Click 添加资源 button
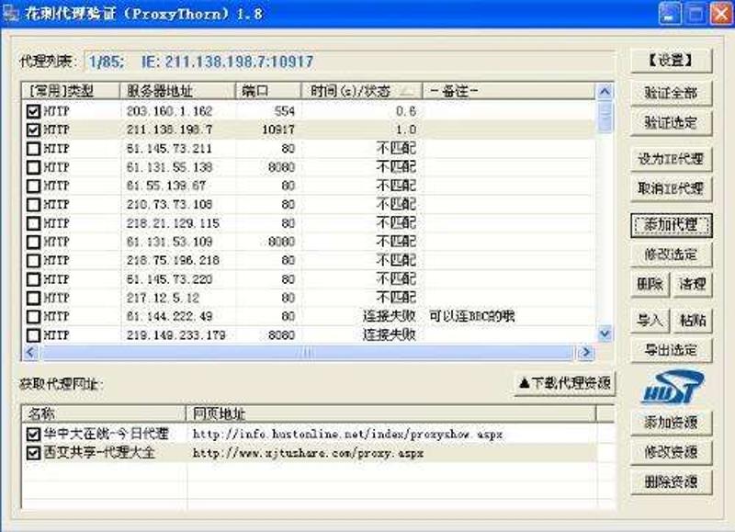Viewport: 735px width, 532px height. point(671,423)
